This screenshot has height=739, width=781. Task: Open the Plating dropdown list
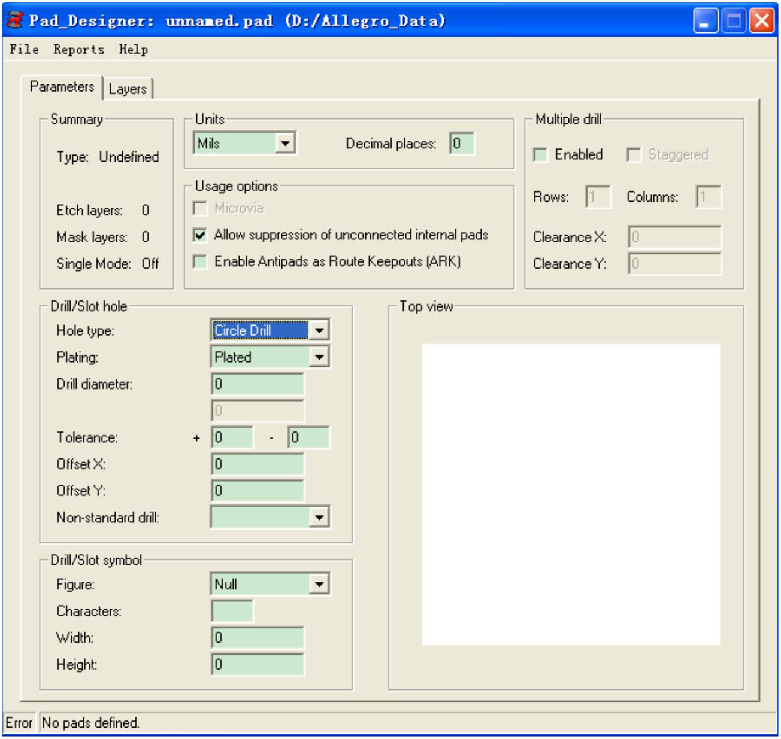(319, 357)
